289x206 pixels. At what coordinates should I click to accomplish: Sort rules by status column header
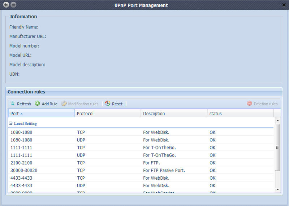point(216,113)
